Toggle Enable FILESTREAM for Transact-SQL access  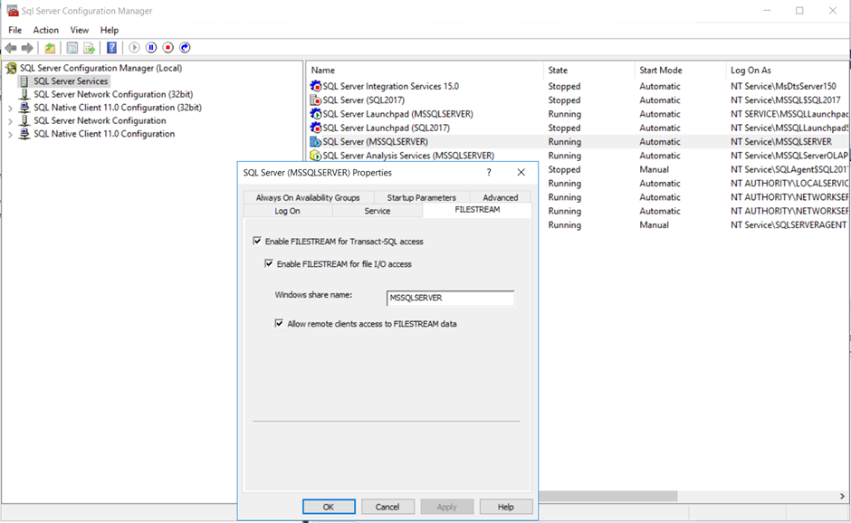(x=257, y=241)
